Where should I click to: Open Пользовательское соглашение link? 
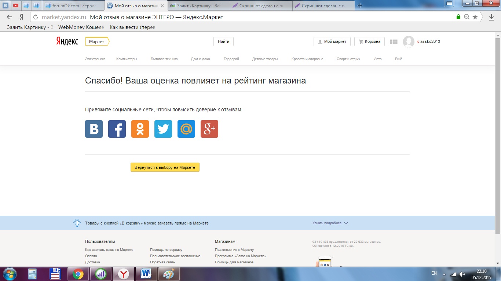(x=175, y=256)
